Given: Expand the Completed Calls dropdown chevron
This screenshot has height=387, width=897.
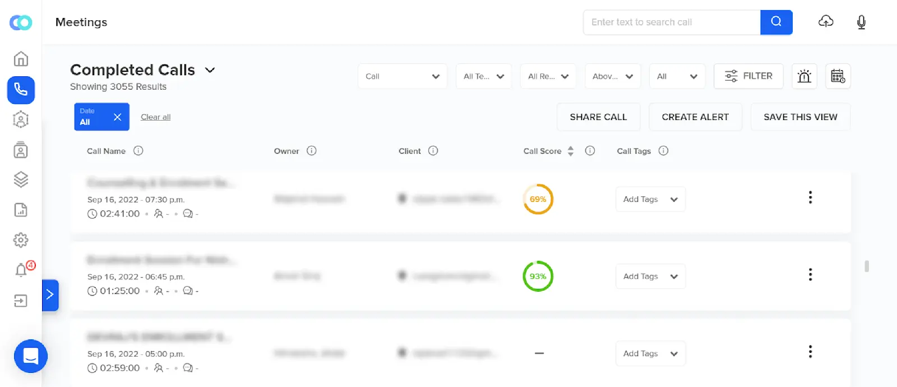Looking at the screenshot, I should click(x=210, y=70).
